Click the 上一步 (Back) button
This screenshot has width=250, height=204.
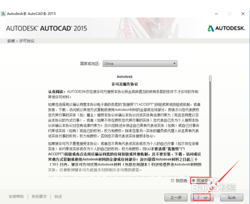click(176, 197)
